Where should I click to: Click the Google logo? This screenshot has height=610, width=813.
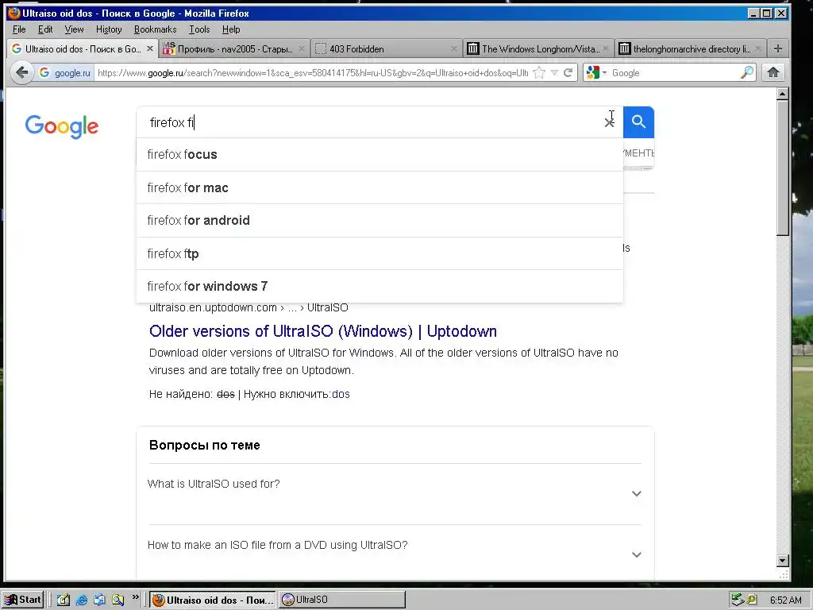pos(62,126)
